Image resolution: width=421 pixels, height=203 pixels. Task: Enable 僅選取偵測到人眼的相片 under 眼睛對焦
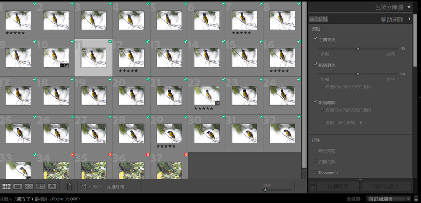(322, 86)
